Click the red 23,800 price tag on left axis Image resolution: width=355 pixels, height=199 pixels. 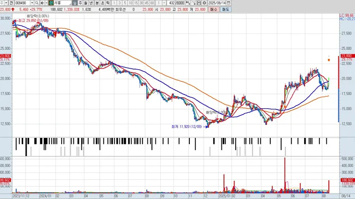tap(5, 56)
